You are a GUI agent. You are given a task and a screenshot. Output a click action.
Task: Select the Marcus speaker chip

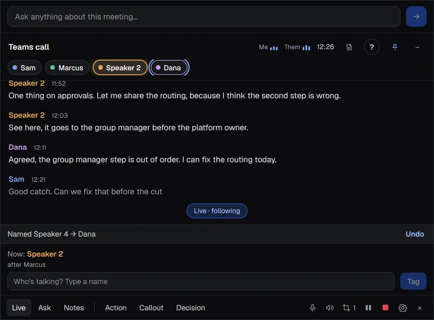67,67
